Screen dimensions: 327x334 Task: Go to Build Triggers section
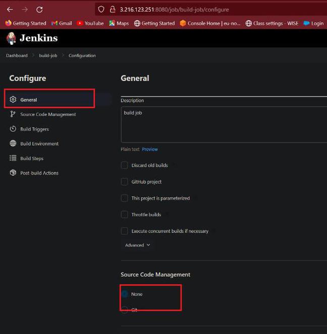[34, 129]
